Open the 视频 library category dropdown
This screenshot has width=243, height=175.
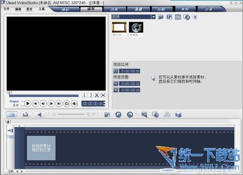tap(154, 17)
